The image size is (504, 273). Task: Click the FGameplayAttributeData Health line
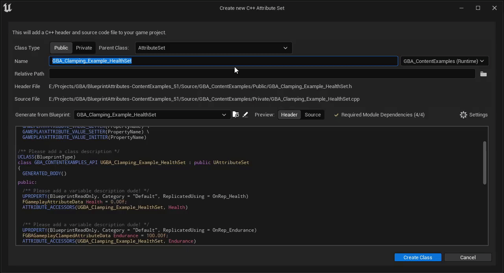coord(74,202)
